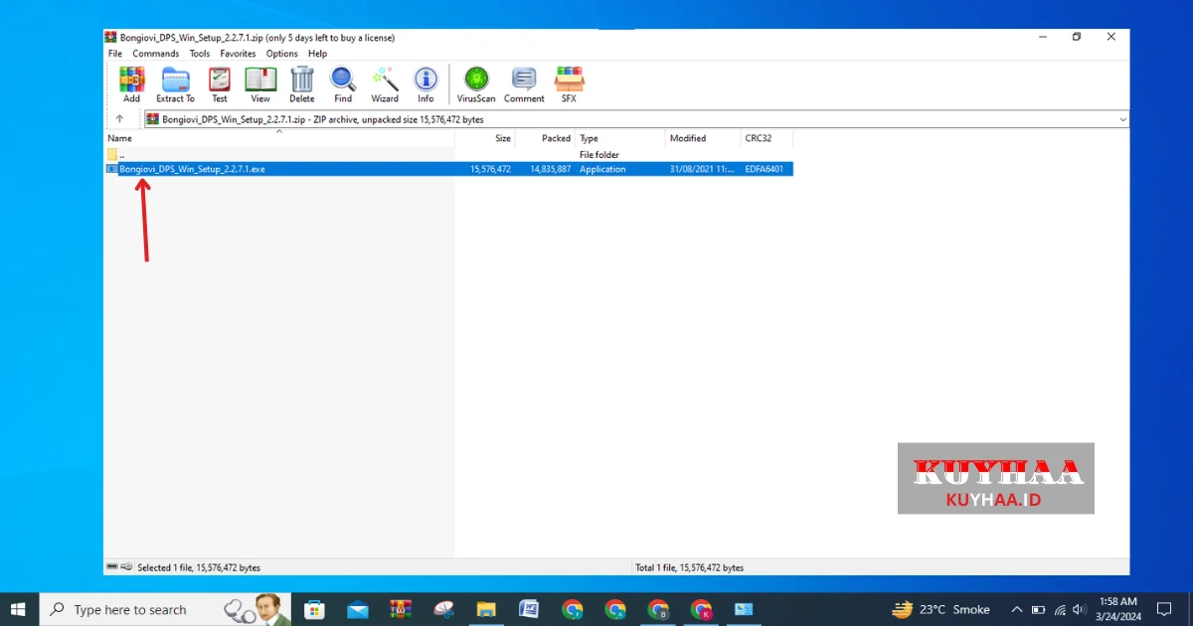Open the Favorites menu
This screenshot has height=626, width=1193.
pos(238,54)
